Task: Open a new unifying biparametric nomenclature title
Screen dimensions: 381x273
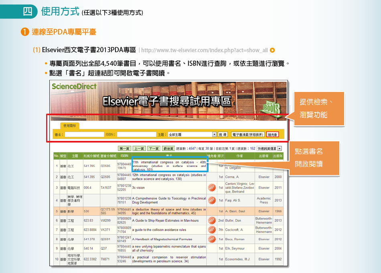Action: (169, 249)
